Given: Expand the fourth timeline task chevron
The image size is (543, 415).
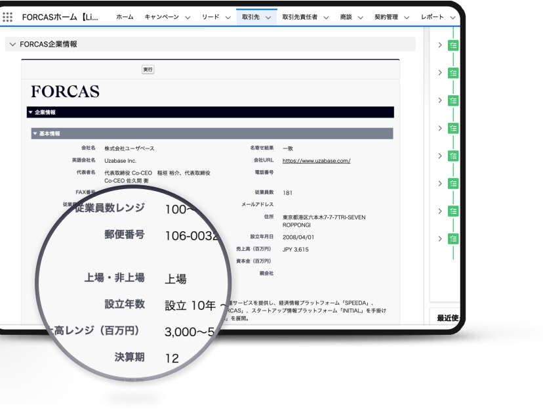Looking at the screenshot, I should (440, 128).
